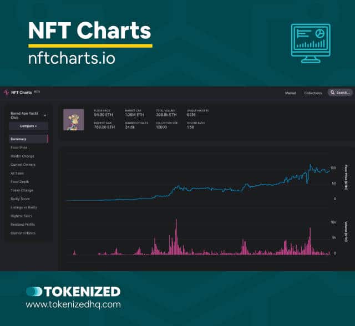Click the Tokenized logo mark
This screenshot has height=326, width=355.
click(x=34, y=292)
